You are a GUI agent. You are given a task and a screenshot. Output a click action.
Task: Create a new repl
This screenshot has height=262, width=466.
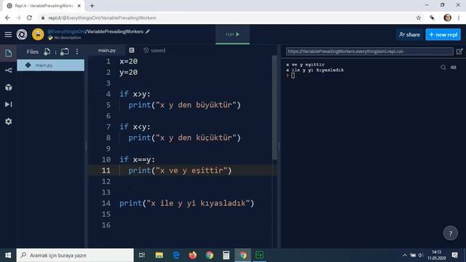[x=443, y=35]
